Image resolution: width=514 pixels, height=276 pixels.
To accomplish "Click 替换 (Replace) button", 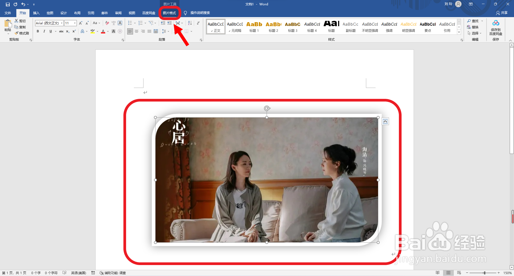I will pyautogui.click(x=473, y=27).
